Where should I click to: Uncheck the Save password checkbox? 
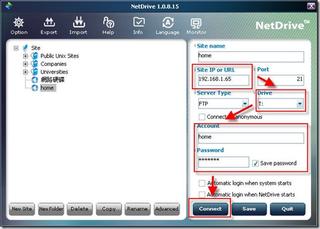pyautogui.click(x=255, y=163)
